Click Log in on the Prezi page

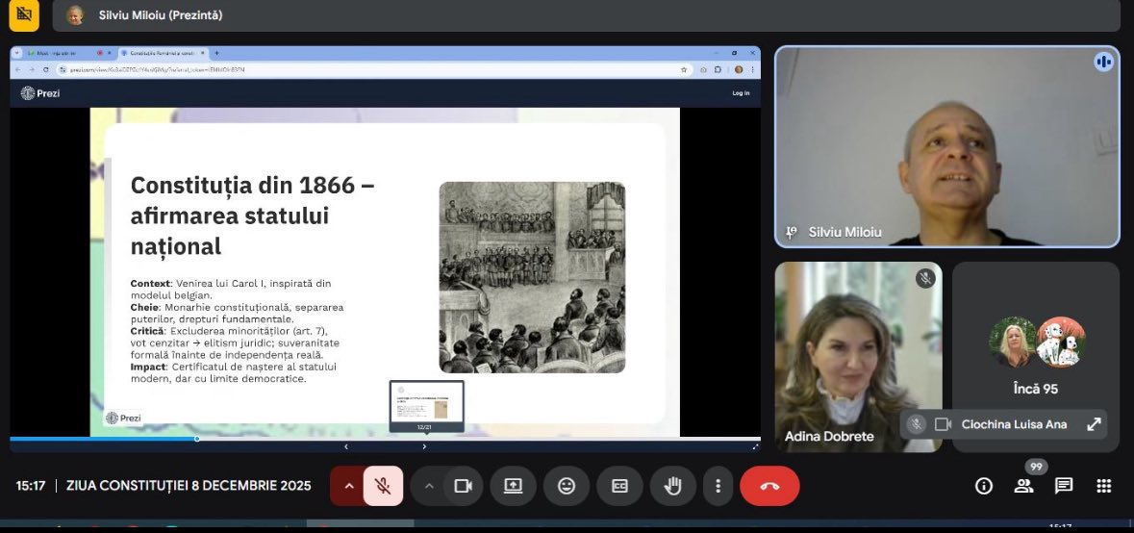point(741,93)
